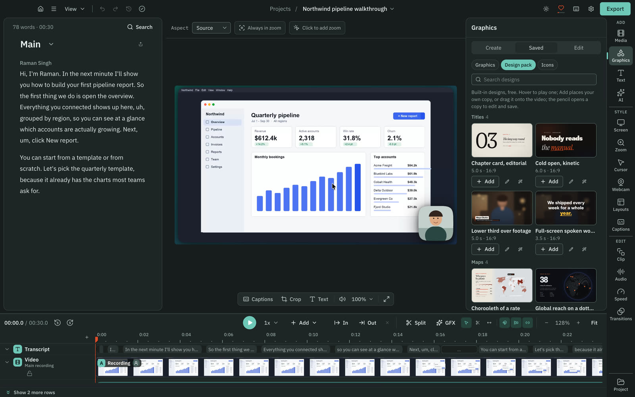Open the Webcam settings
This screenshot has height=397, width=635.
(621, 185)
